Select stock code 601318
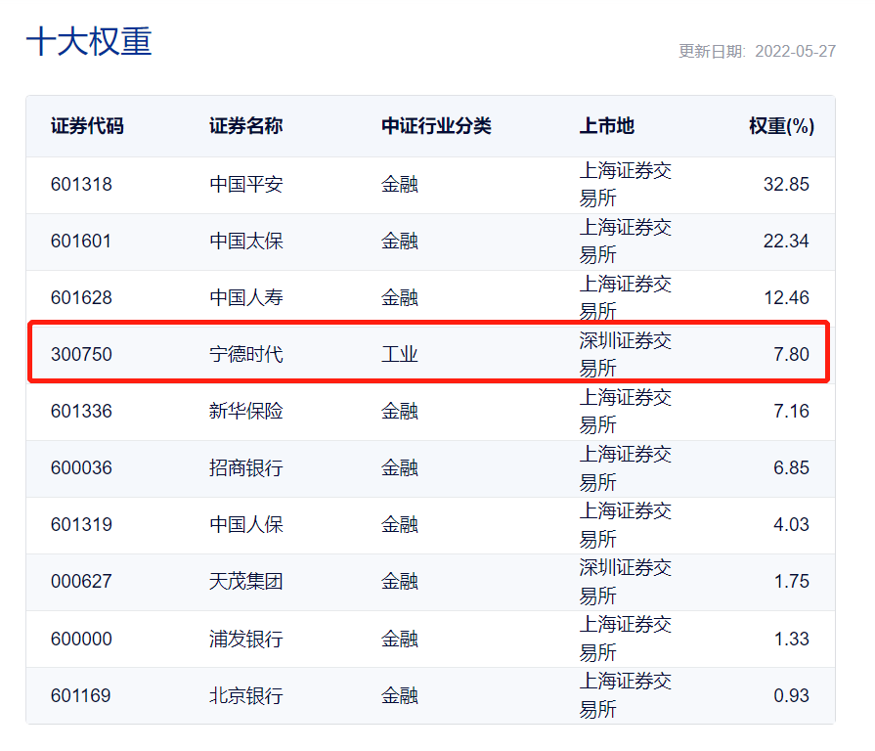The width and height of the screenshot is (875, 751). tap(81, 184)
